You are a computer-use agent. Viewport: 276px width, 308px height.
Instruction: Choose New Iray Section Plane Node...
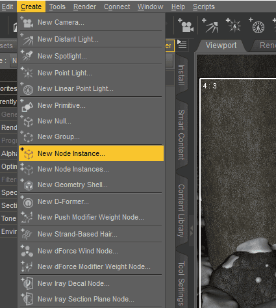pyautogui.click(x=91, y=299)
